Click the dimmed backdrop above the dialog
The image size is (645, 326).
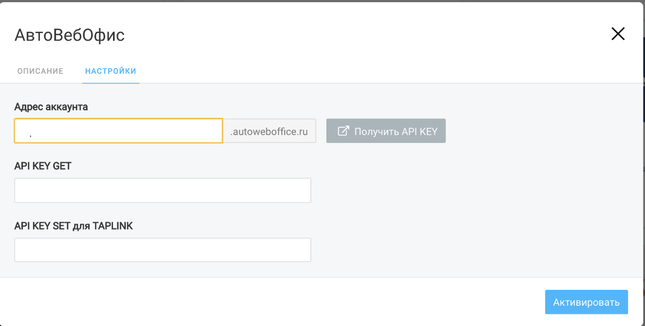(329, 1)
